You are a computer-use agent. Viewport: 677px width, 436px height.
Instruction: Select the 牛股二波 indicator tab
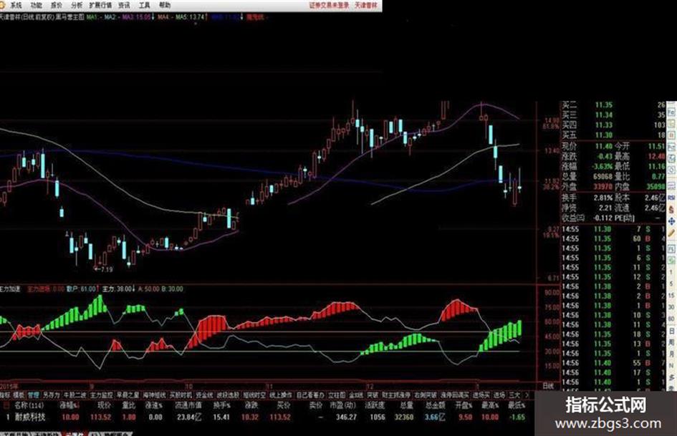75,395
